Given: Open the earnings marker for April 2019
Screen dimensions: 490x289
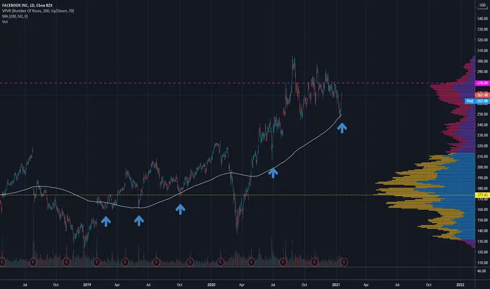Looking at the screenshot, I should (x=125, y=262).
